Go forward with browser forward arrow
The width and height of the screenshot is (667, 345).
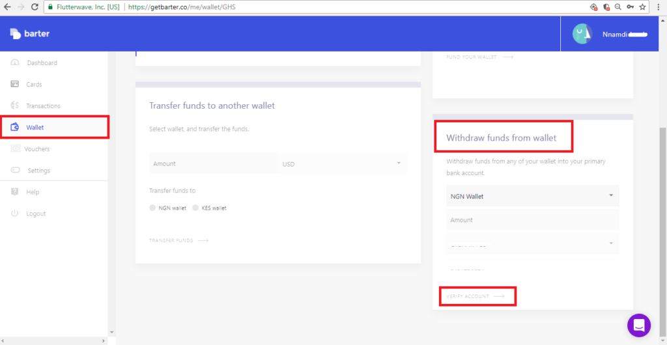tap(21, 7)
